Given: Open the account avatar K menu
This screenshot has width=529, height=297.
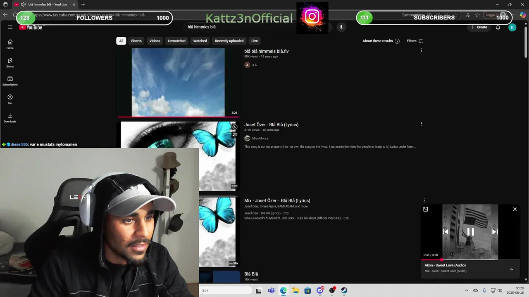Looking at the screenshot, I should tap(512, 27).
